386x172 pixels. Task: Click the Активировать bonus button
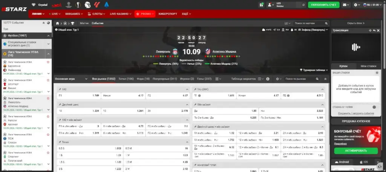(356, 150)
